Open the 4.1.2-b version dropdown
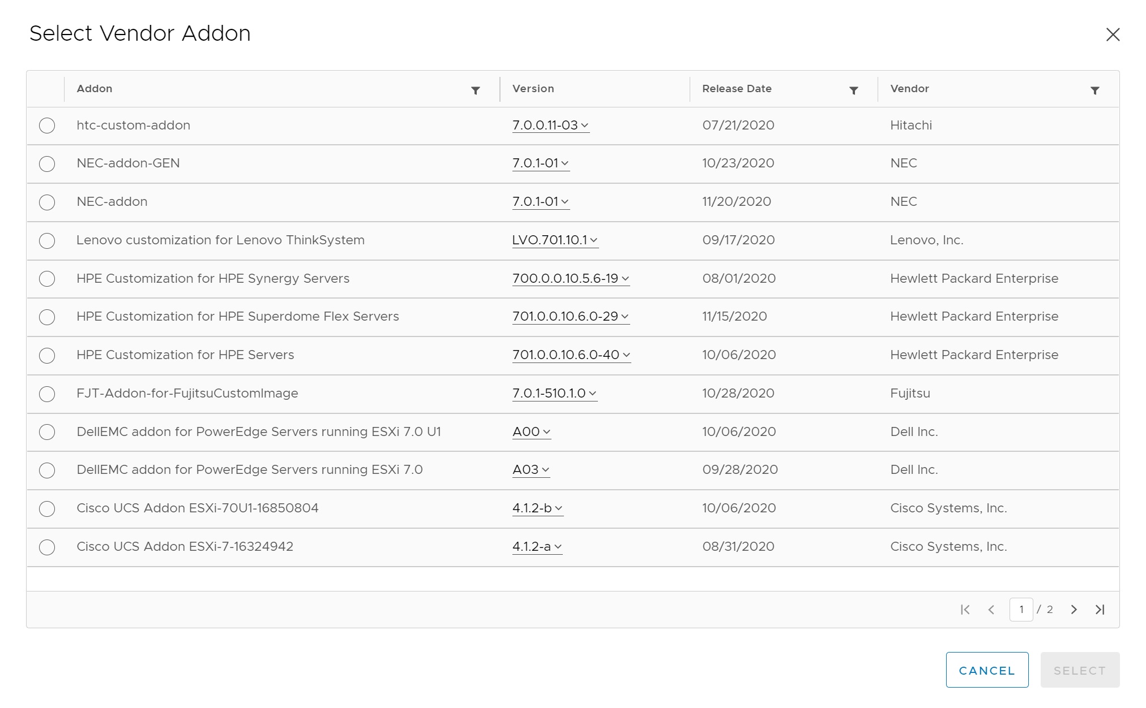 (537, 508)
